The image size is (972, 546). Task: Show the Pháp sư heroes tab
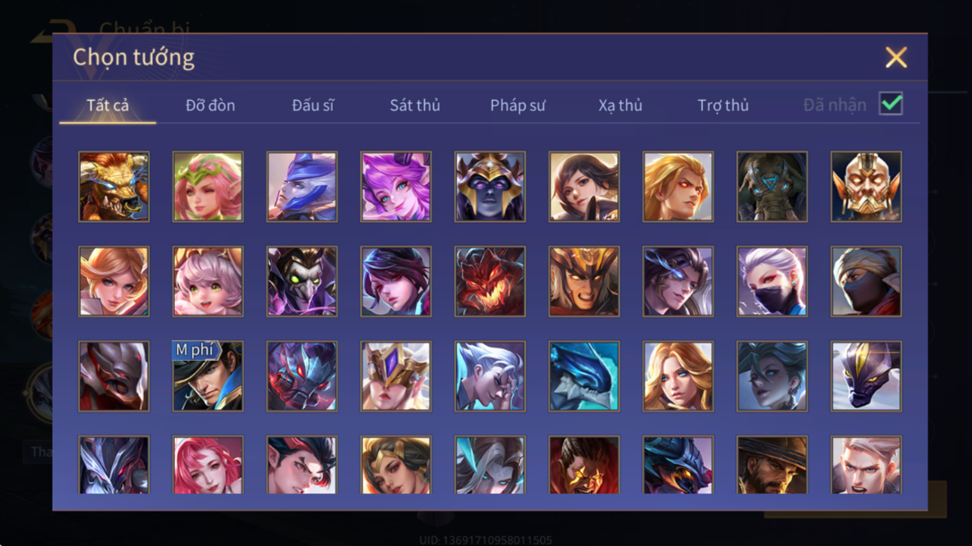point(517,105)
